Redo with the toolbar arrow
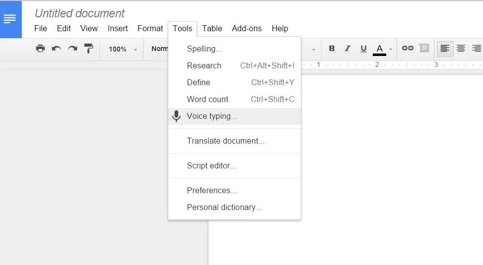483x265 pixels. click(72, 48)
